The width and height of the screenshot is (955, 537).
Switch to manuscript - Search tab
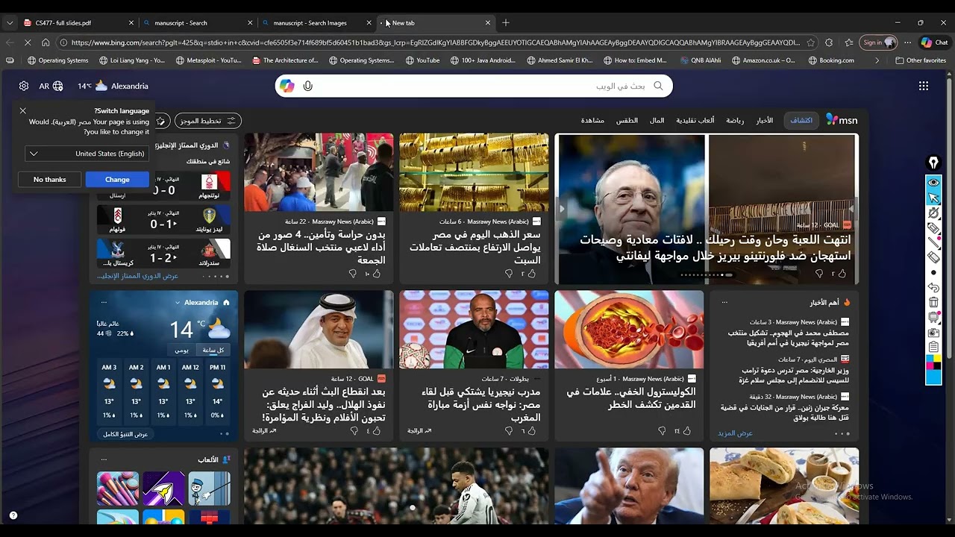(x=199, y=23)
